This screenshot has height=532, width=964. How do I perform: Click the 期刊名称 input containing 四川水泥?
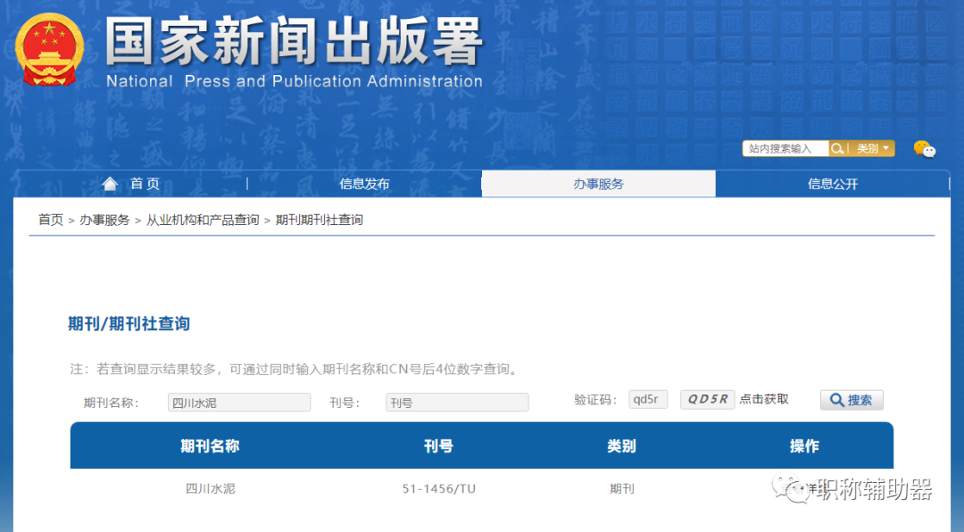(x=238, y=402)
